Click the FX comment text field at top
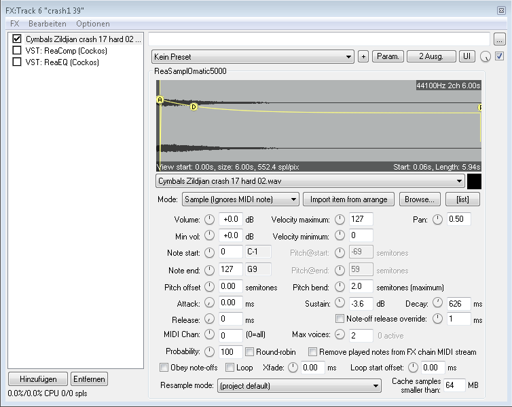This screenshot has height=407, width=512. pos(319,39)
